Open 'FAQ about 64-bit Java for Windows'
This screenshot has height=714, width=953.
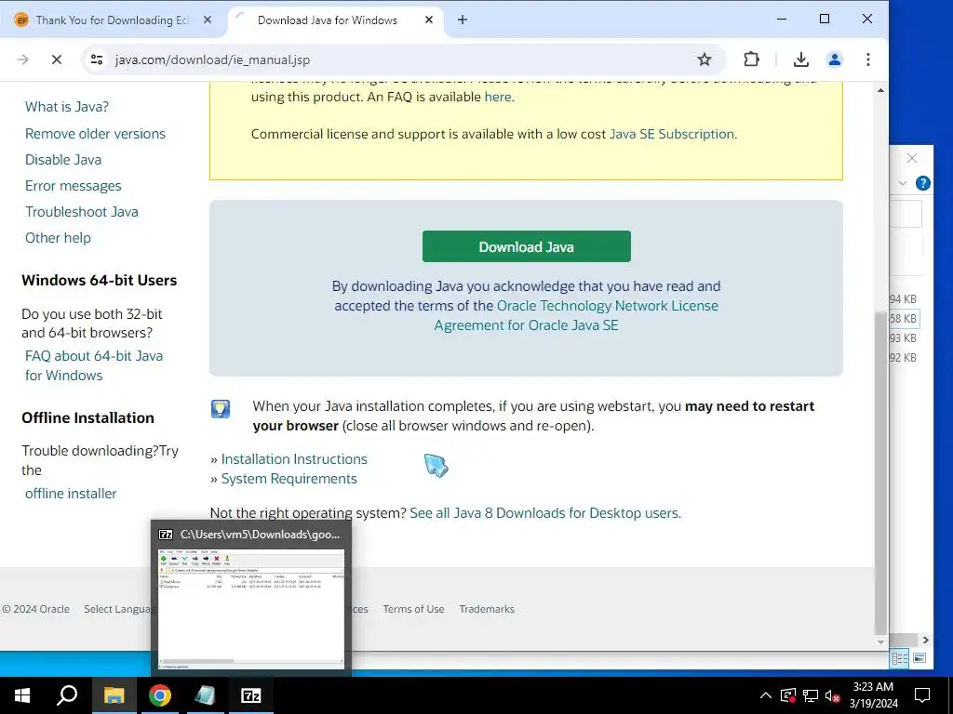(x=94, y=365)
